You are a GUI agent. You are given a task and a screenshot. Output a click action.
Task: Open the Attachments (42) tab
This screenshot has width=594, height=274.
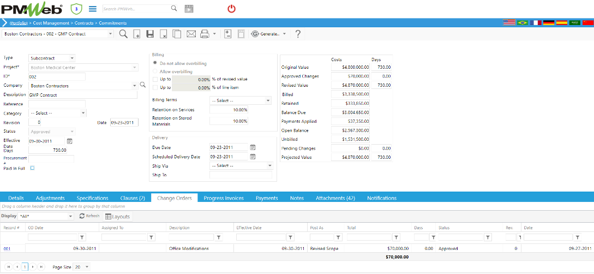(335, 198)
